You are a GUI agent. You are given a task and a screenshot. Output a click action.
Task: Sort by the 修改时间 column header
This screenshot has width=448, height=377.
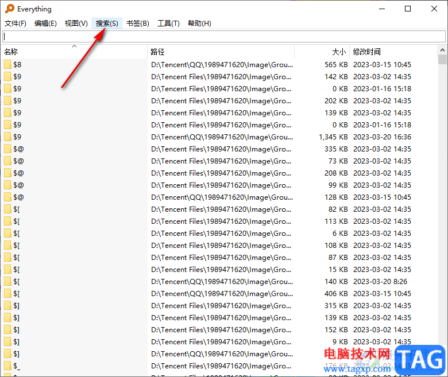[x=393, y=52]
